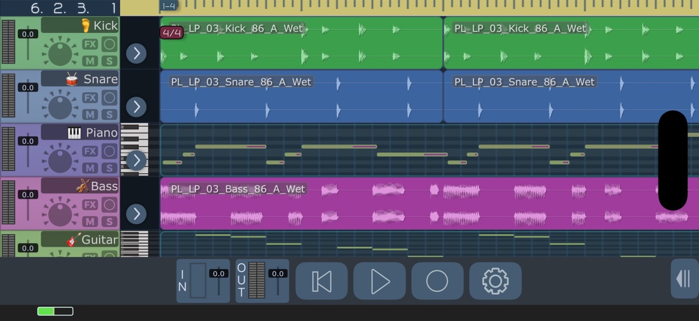The image size is (699, 321).
Task: Select the Guitar track icon
Action: [x=74, y=240]
